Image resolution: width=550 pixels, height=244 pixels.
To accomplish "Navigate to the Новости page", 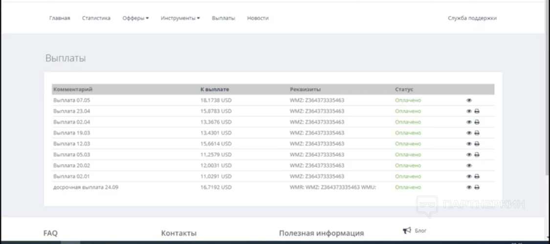I will coord(258,18).
